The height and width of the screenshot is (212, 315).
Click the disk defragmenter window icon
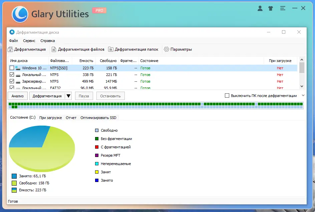tap(12, 32)
